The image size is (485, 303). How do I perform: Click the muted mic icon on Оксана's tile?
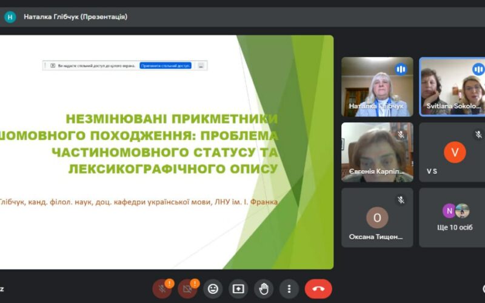point(401,199)
